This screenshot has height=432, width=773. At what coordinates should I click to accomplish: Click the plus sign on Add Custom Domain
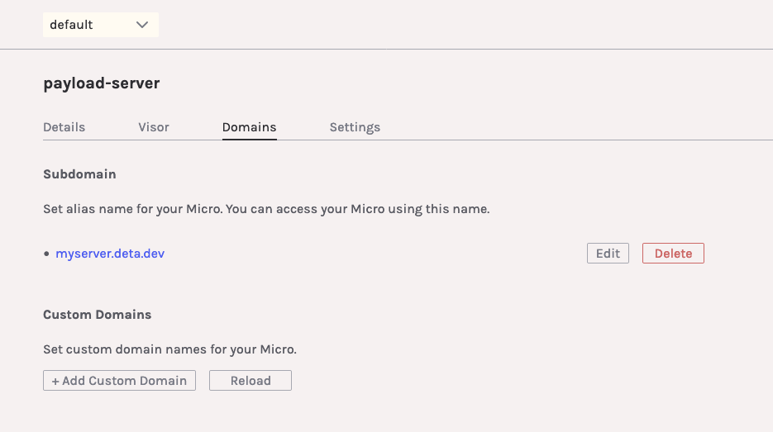(x=55, y=381)
